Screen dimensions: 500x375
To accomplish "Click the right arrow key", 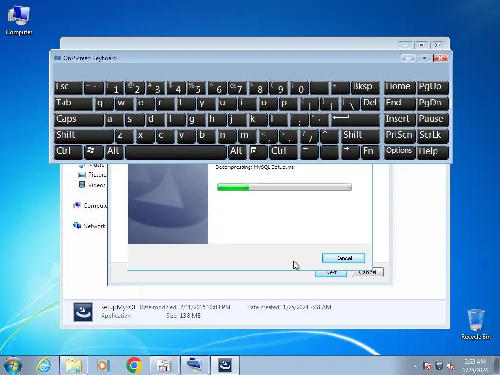I will (350, 152).
